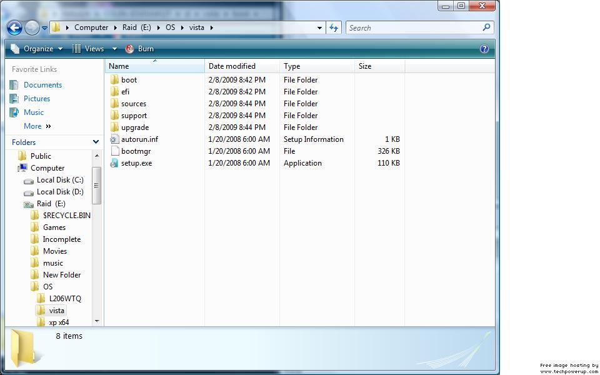Click the 110 KB size cell
Screen dimensions: 600x375
pos(388,163)
